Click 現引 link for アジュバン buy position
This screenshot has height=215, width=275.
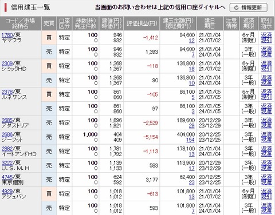tap(266, 197)
